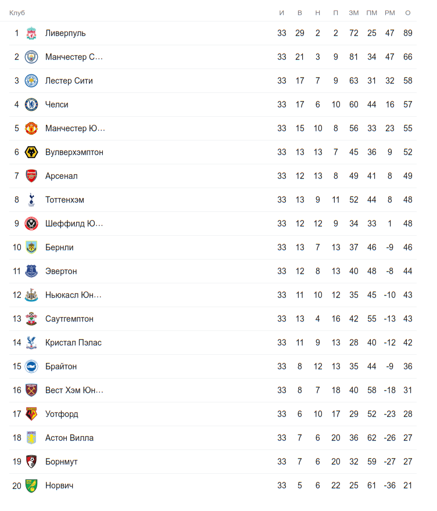Click Liverpool's 89 points value
Screen dimensions: 437x511
(407, 33)
